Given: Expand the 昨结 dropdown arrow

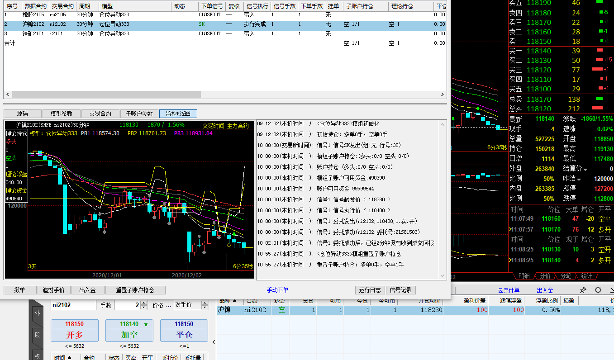Looking at the screenshot, I should point(579,180).
